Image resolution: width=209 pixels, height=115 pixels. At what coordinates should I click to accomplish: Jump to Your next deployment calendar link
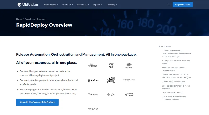tap(176, 87)
